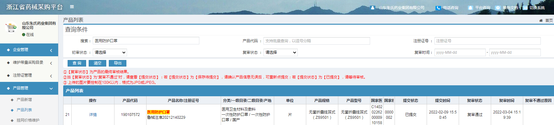The height and width of the screenshot is (125, 554).
Task: Click the phone icon for 电话咨询
Action: pyautogui.click(x=438, y=8)
